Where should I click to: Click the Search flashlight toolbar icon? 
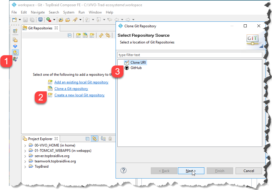(x=75, y=20)
